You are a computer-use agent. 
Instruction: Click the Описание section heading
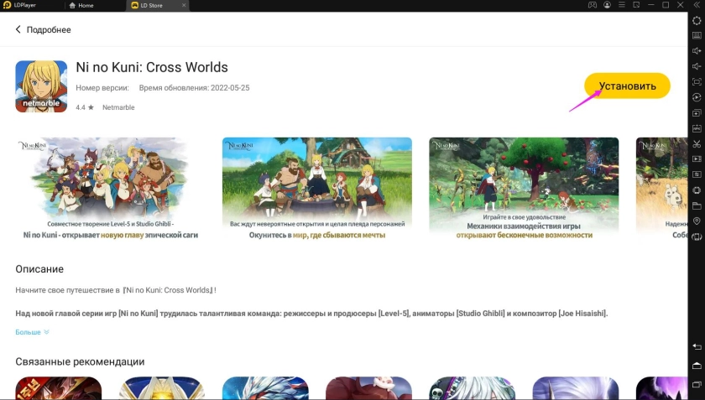(39, 269)
